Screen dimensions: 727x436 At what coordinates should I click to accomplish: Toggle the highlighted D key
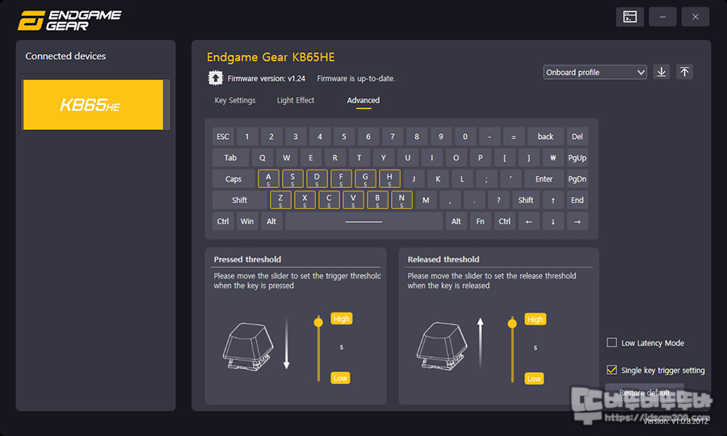pyautogui.click(x=317, y=179)
